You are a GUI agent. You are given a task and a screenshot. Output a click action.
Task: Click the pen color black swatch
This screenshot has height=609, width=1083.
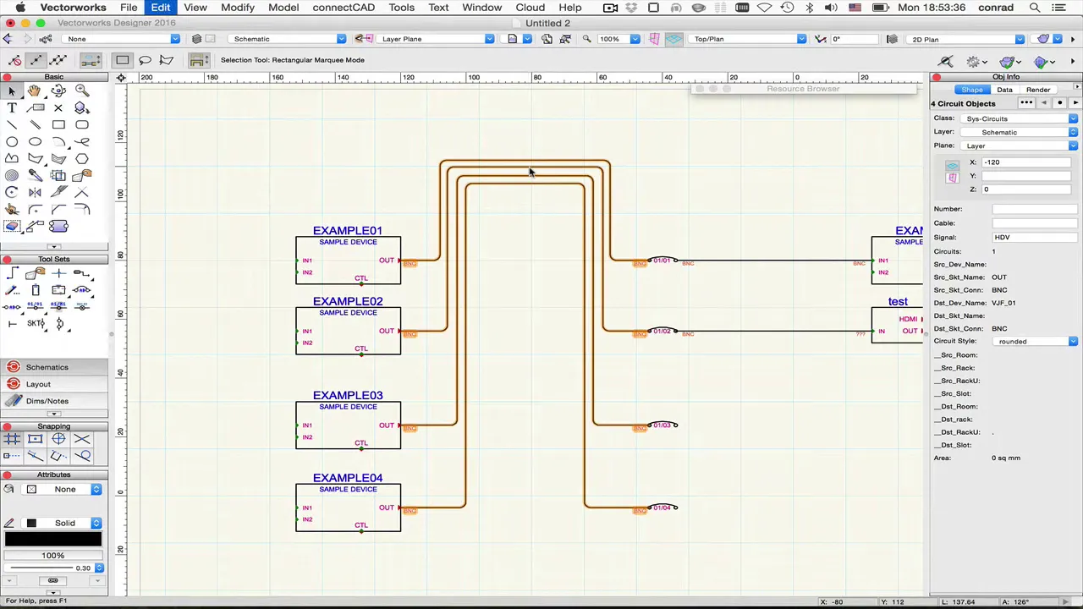click(53, 540)
